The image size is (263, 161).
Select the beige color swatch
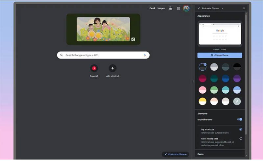click(x=226, y=101)
